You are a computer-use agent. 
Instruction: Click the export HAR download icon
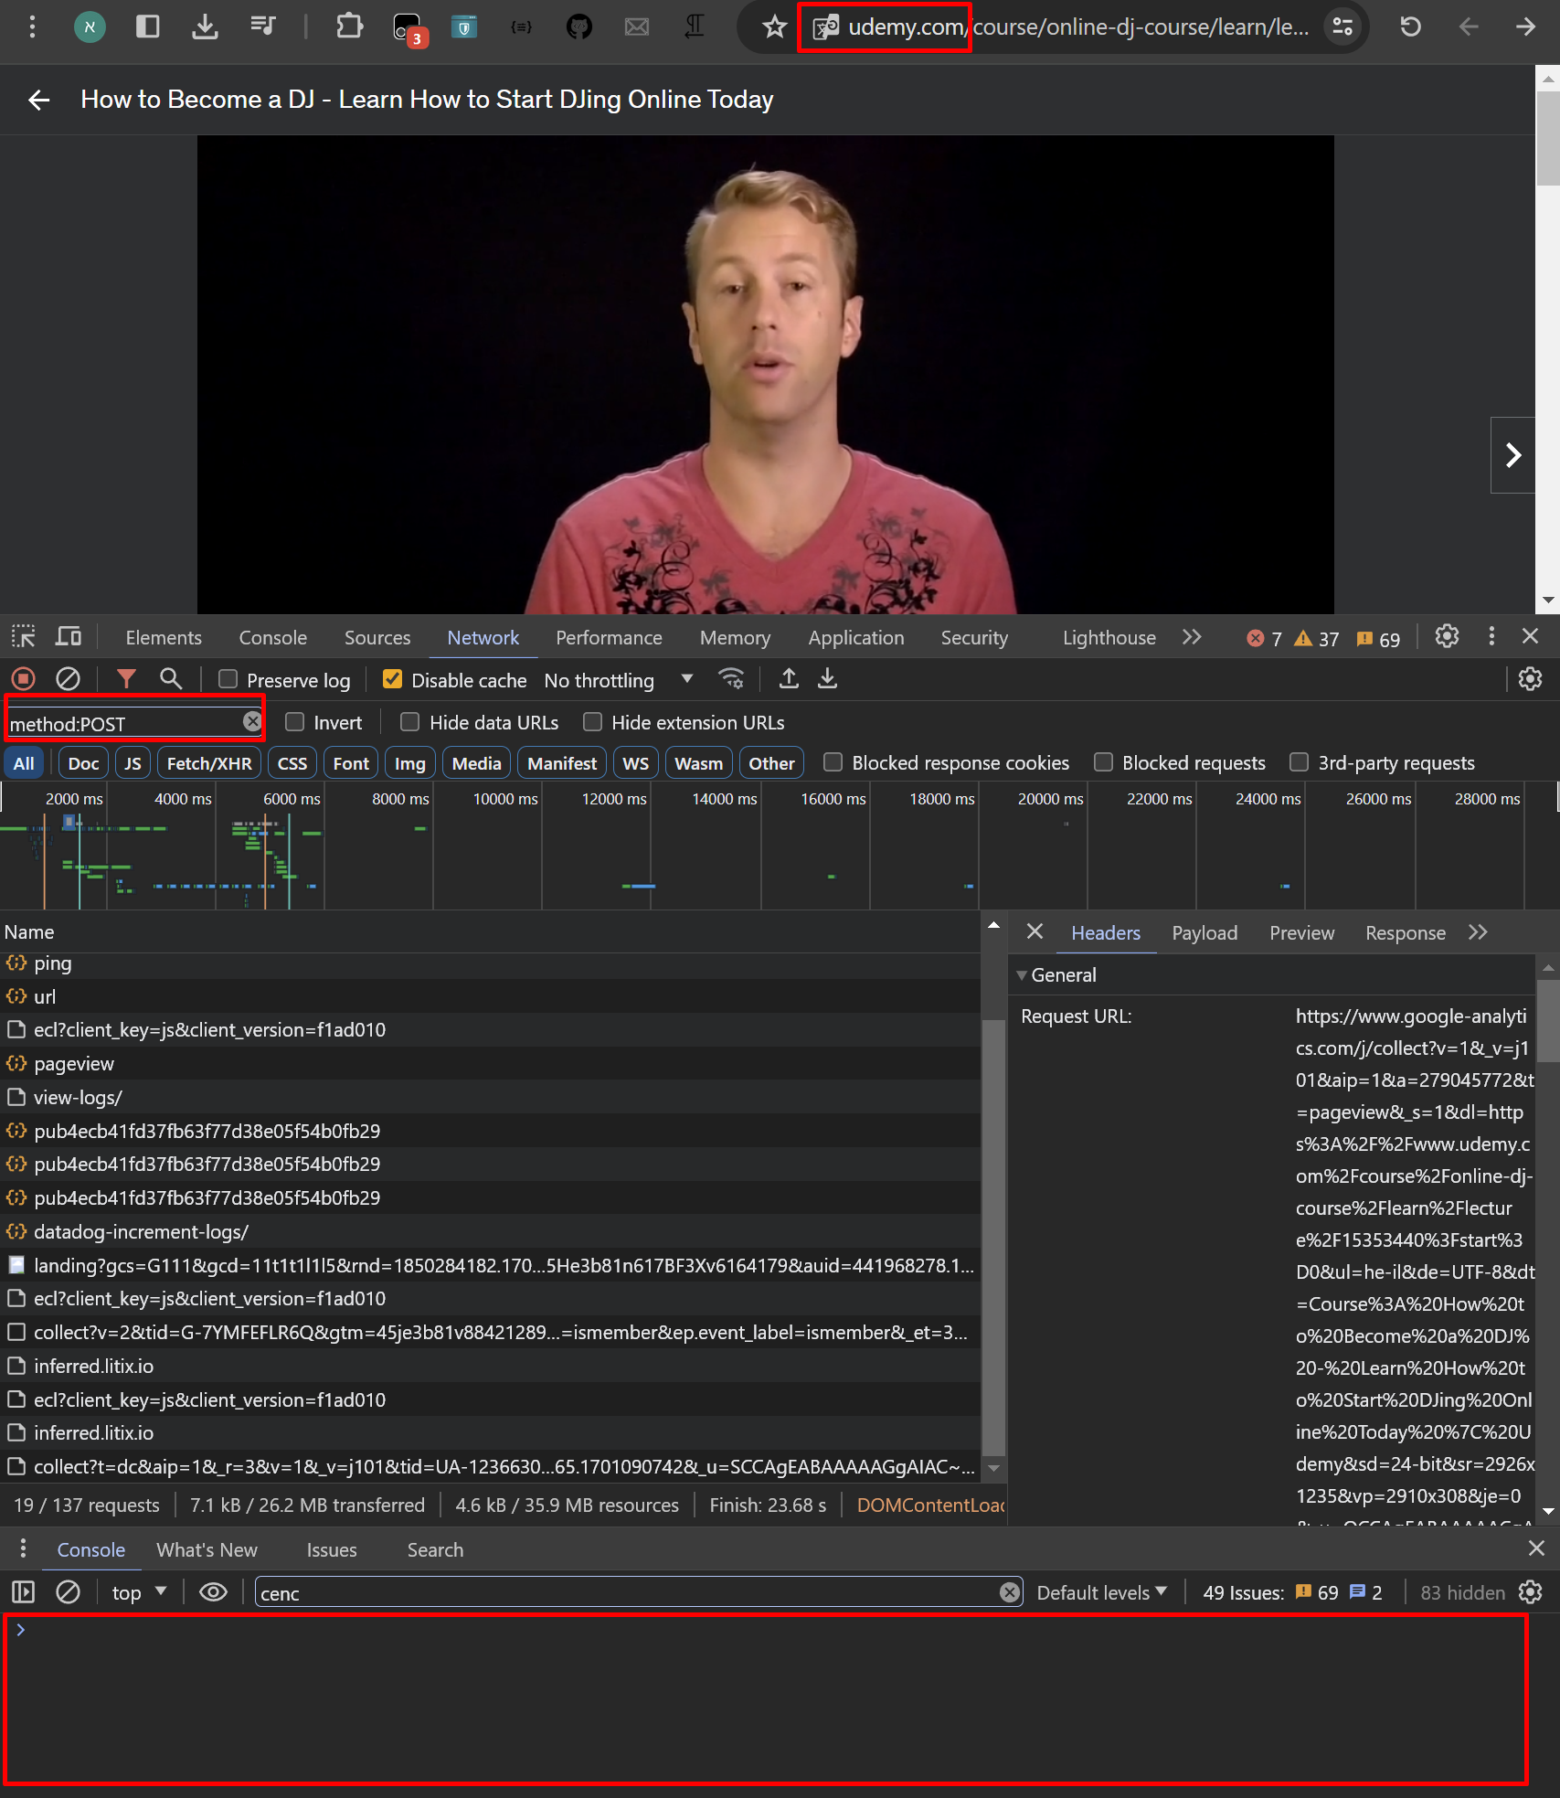click(x=827, y=679)
